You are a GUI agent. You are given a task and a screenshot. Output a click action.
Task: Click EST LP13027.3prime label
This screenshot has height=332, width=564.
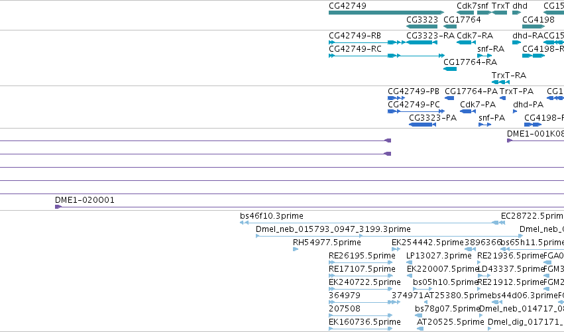tap(439, 256)
